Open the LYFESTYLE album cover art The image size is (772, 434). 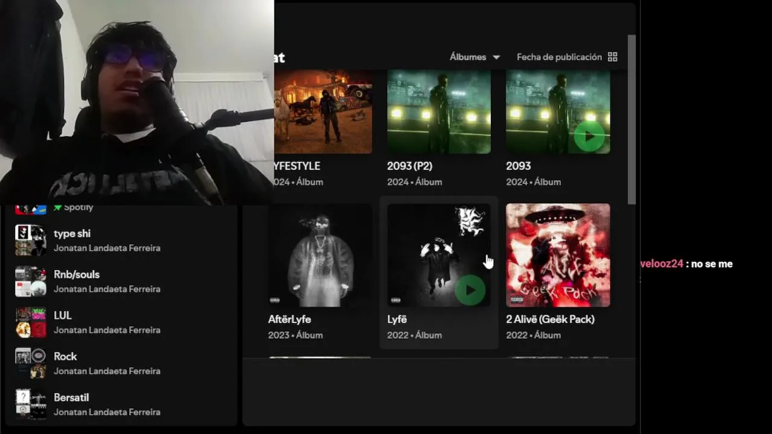click(323, 112)
